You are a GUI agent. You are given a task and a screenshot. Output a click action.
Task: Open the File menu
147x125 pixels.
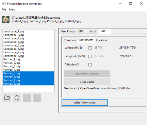coord(4,9)
